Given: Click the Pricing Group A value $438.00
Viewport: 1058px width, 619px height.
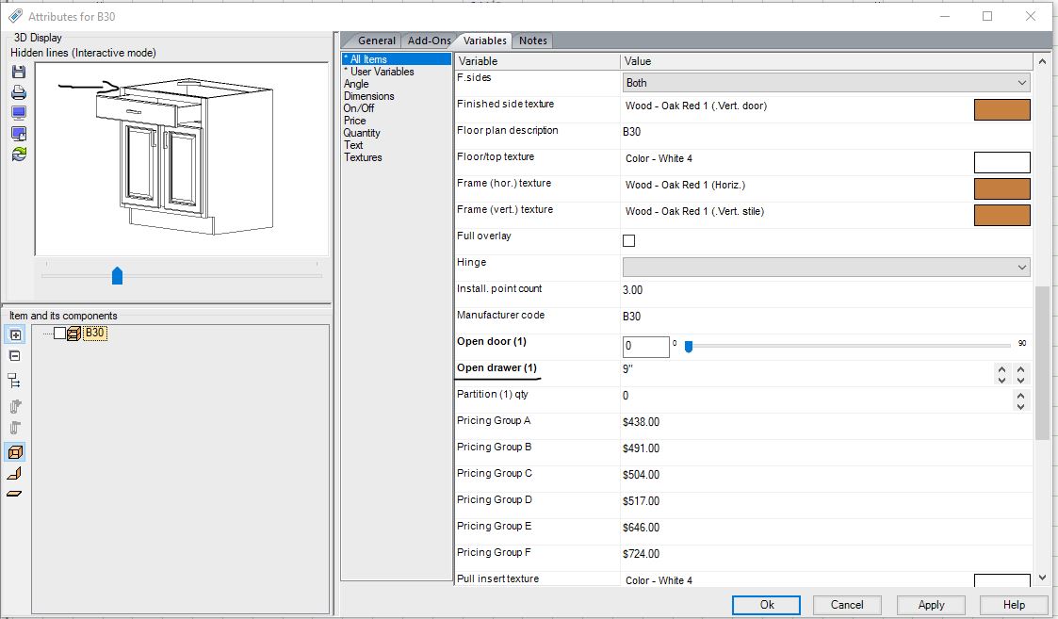Looking at the screenshot, I should pyautogui.click(x=641, y=422).
